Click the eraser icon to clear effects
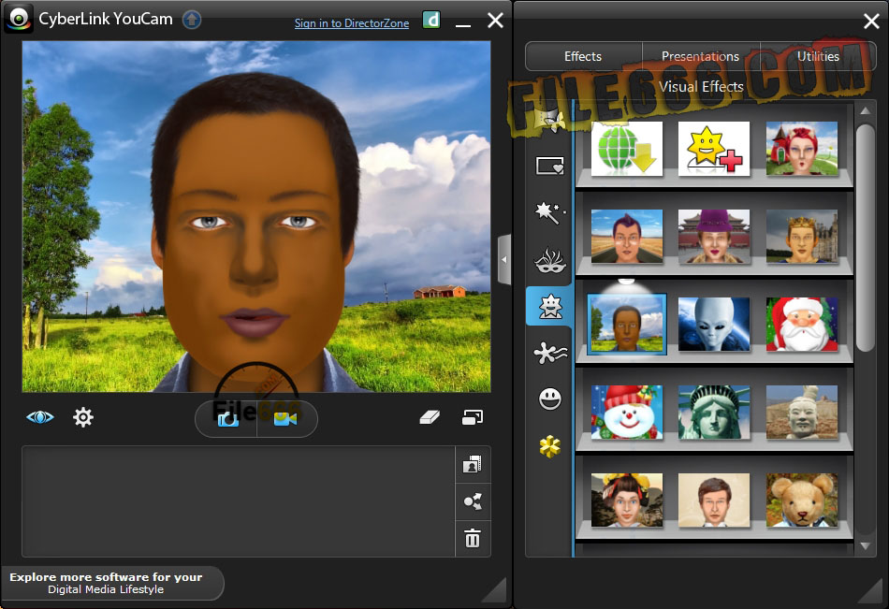The height and width of the screenshot is (609, 889). click(x=430, y=417)
